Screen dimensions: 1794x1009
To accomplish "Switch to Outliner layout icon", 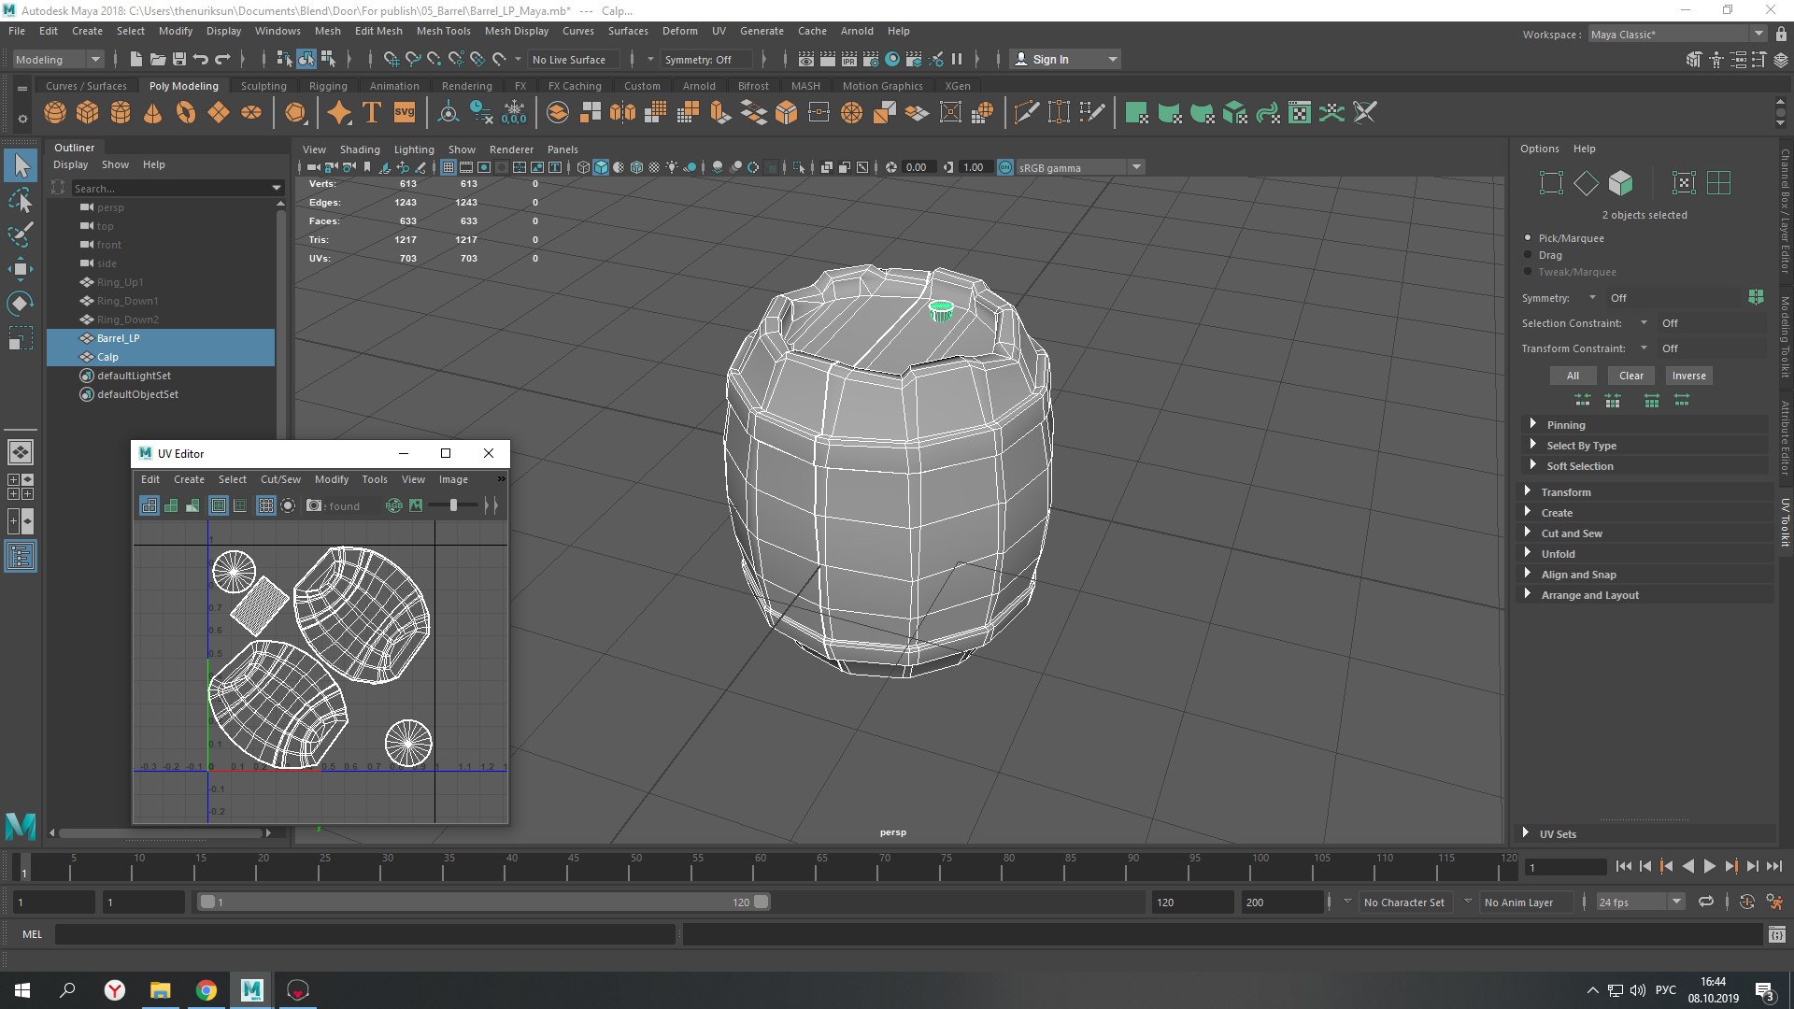I will tap(21, 557).
